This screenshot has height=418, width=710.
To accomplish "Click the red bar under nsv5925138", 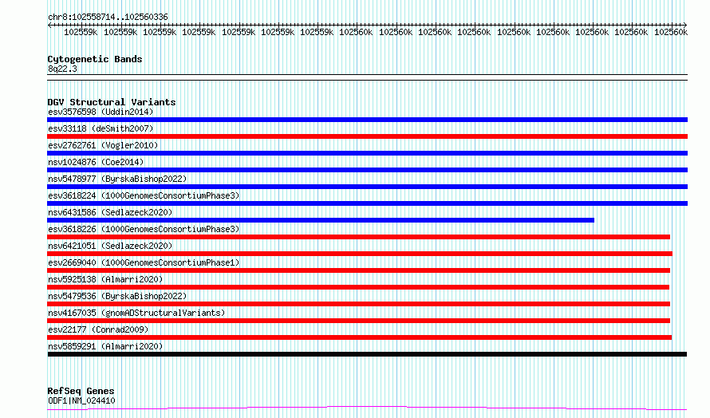I will point(358,287).
